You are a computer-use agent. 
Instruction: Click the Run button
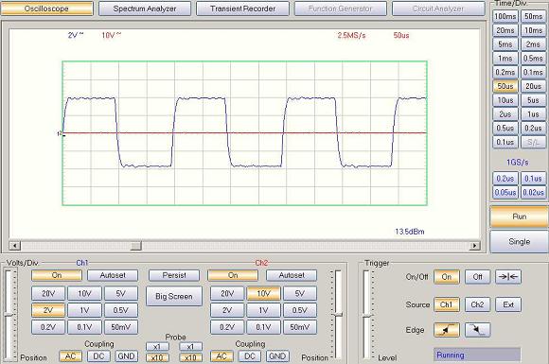point(520,217)
